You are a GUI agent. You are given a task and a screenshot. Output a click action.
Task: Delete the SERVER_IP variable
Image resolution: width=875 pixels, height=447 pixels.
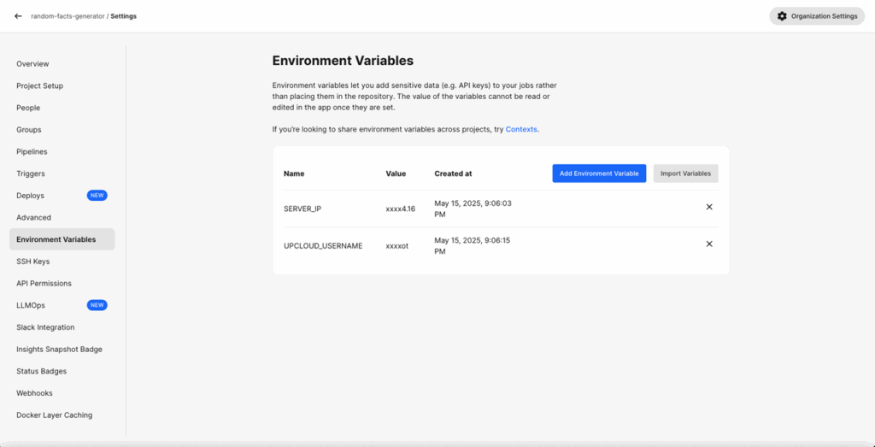tap(709, 207)
